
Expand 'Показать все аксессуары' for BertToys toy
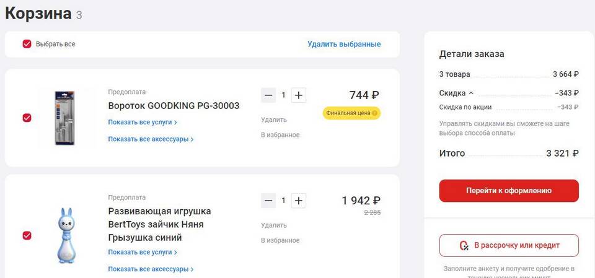pos(151,269)
